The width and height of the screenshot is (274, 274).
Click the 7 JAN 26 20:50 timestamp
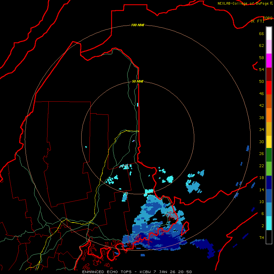173,272
